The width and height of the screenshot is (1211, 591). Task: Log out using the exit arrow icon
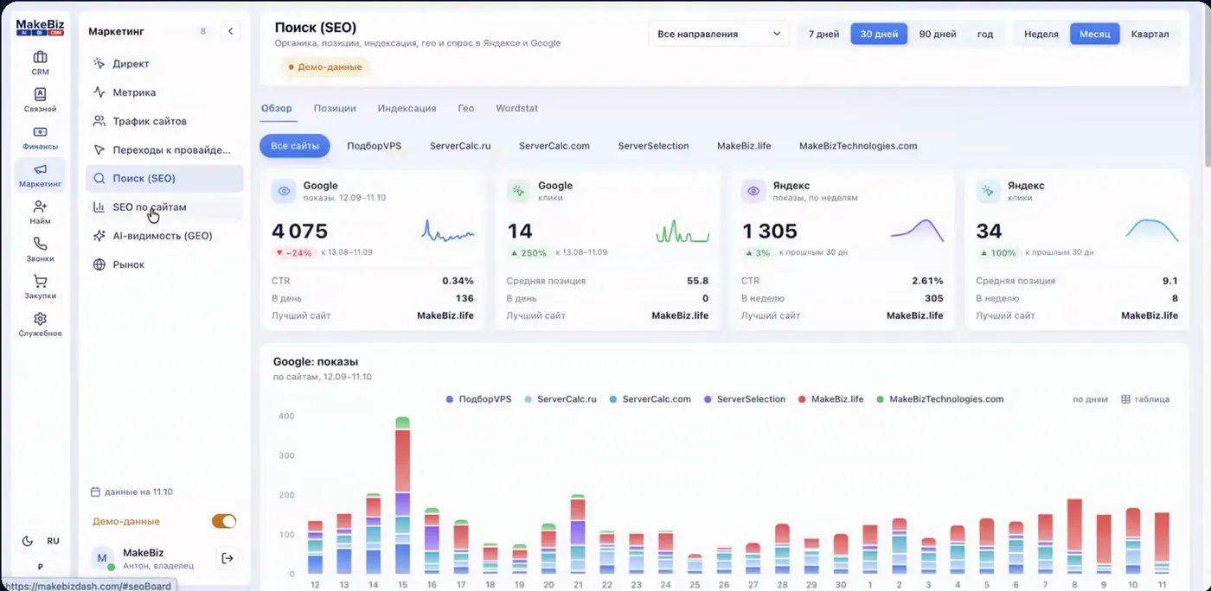click(x=227, y=558)
